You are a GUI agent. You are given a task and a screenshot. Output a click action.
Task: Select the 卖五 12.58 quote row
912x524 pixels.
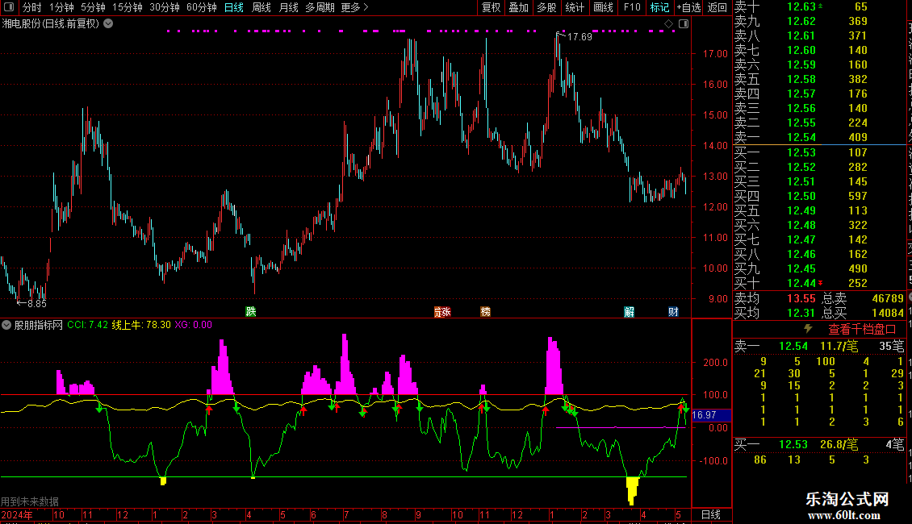[x=819, y=80]
